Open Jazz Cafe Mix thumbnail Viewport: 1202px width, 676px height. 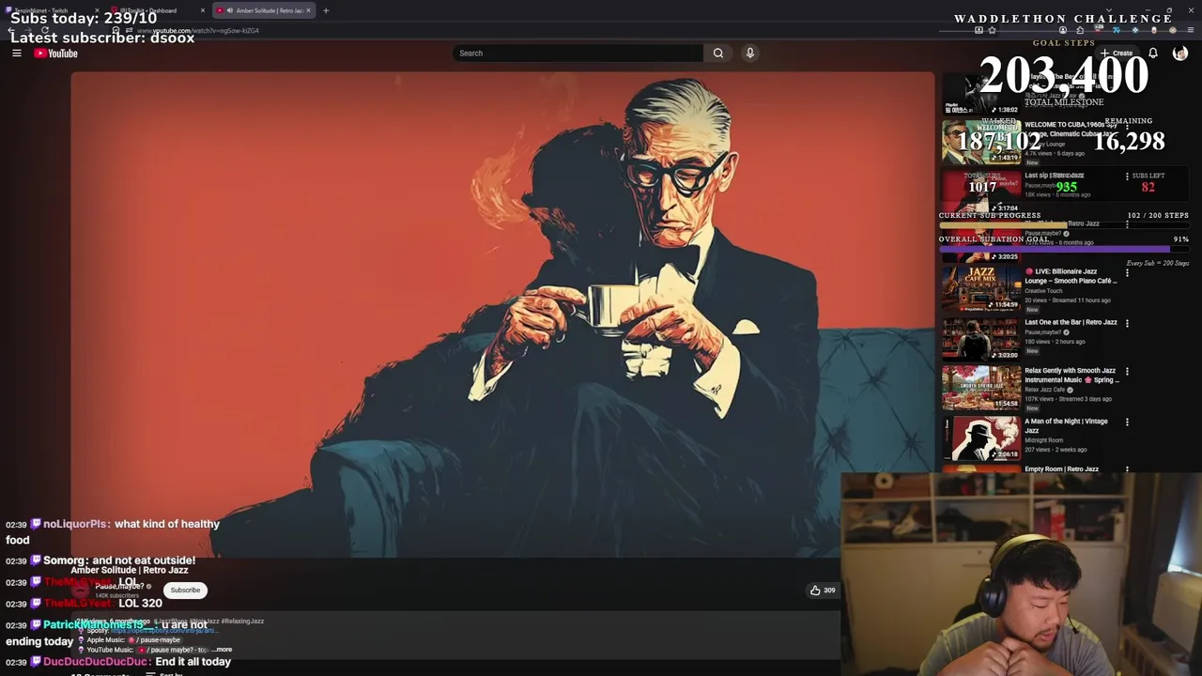[981, 287]
